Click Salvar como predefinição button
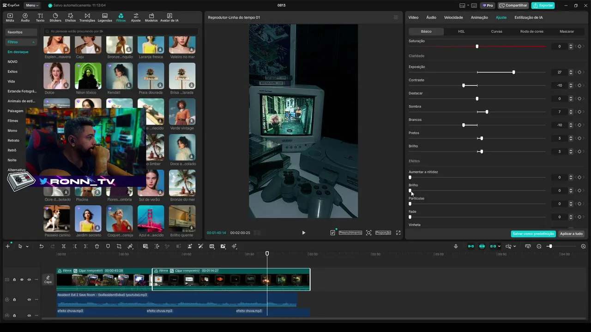The height and width of the screenshot is (332, 591). [533, 234]
